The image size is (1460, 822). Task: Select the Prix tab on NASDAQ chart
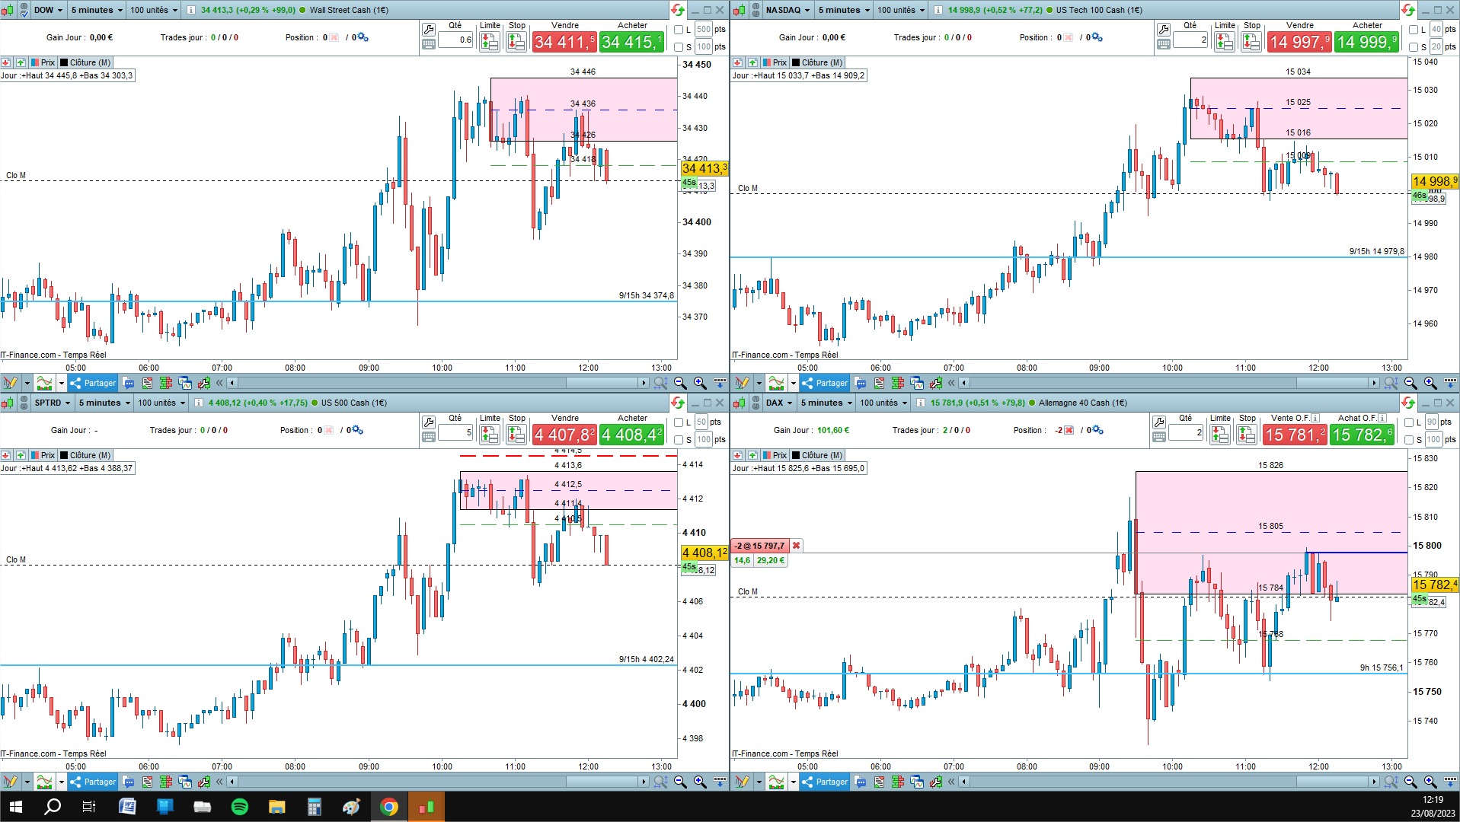(775, 62)
